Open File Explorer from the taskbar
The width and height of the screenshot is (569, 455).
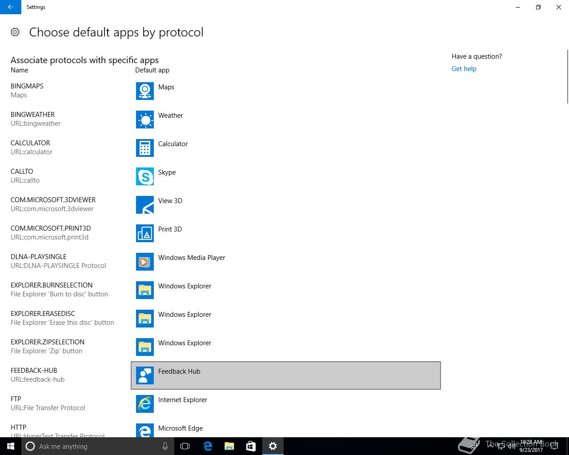point(229,446)
